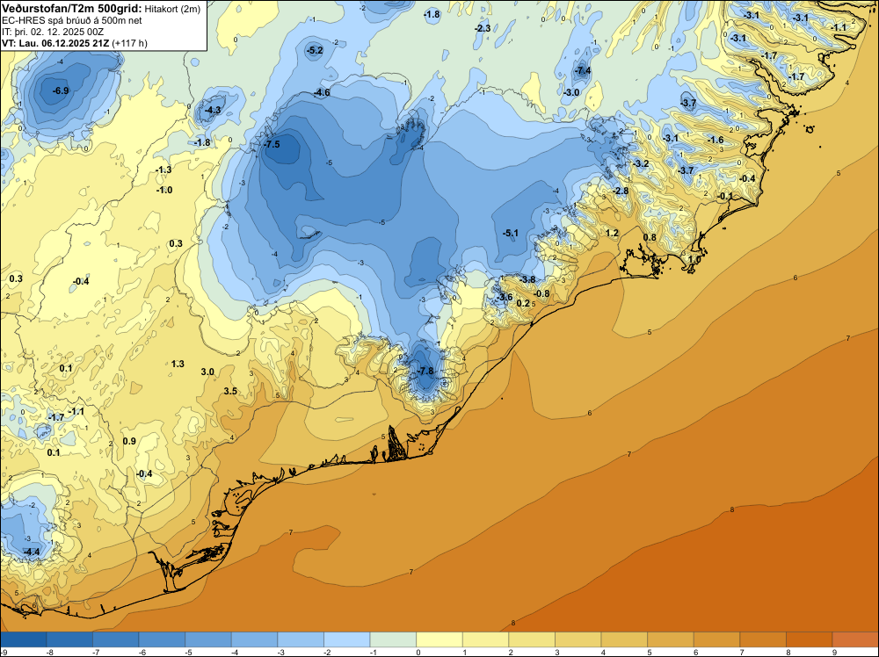Click the -6.9 temperature label
This screenshot has height=657, width=879.
click(x=61, y=90)
